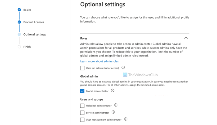The height and width of the screenshot is (125, 217).
Task: Enable the Helpdesk administrator checkbox
Action: pos(82,106)
